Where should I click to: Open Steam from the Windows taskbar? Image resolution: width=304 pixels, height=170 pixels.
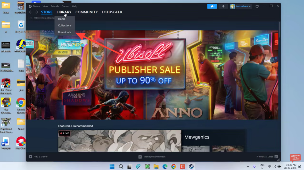pos(191,167)
